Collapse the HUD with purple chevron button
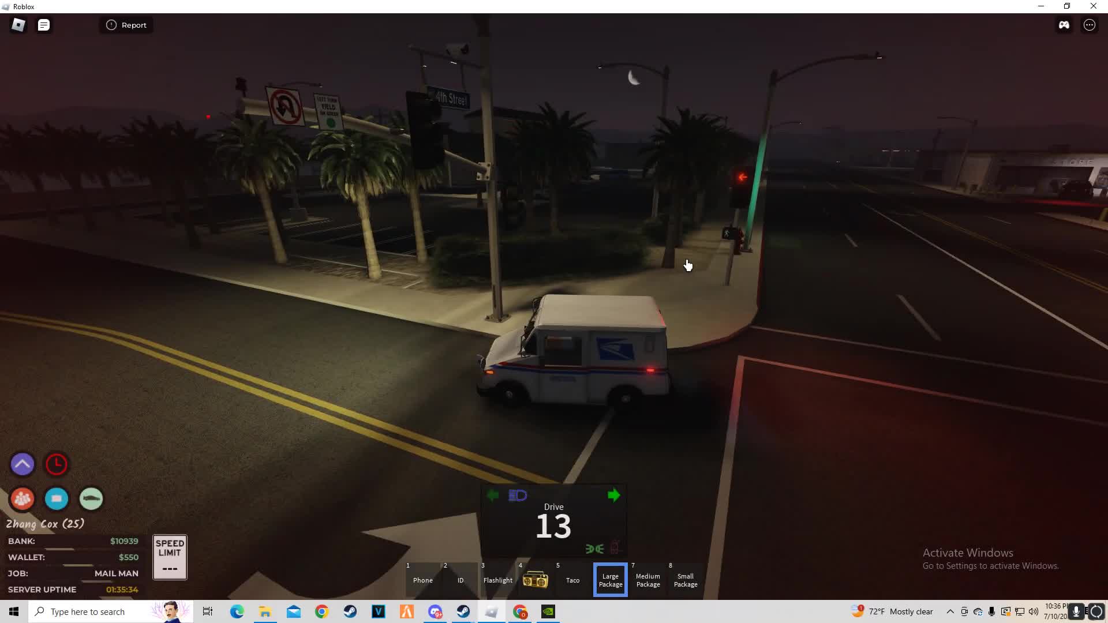 point(23,464)
